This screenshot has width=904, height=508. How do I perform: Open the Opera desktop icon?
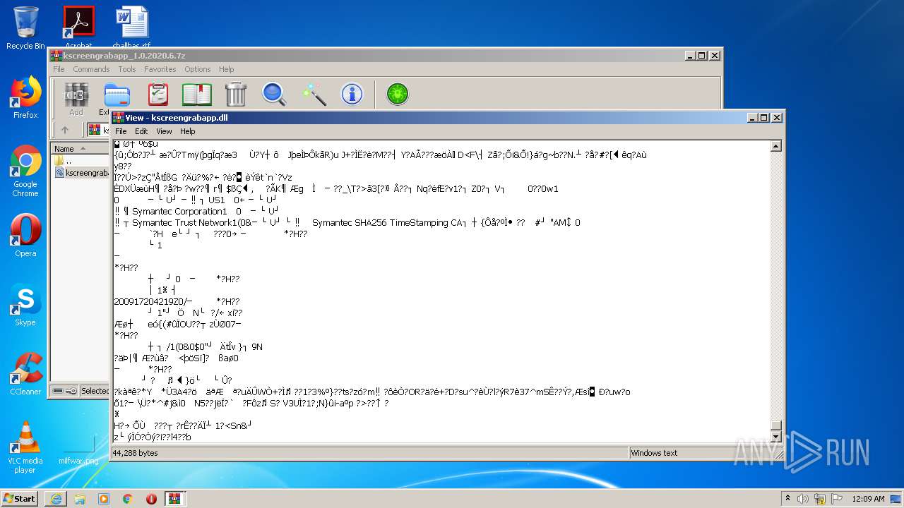[25, 236]
